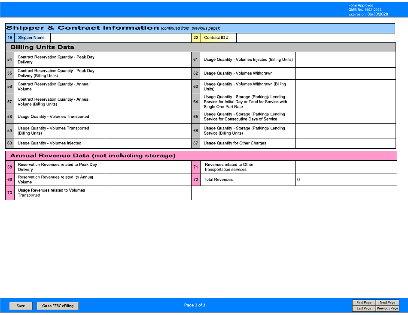This screenshot has width=408, height=315.
Task: Return to Previous Page
Action: pyautogui.click(x=387, y=308)
